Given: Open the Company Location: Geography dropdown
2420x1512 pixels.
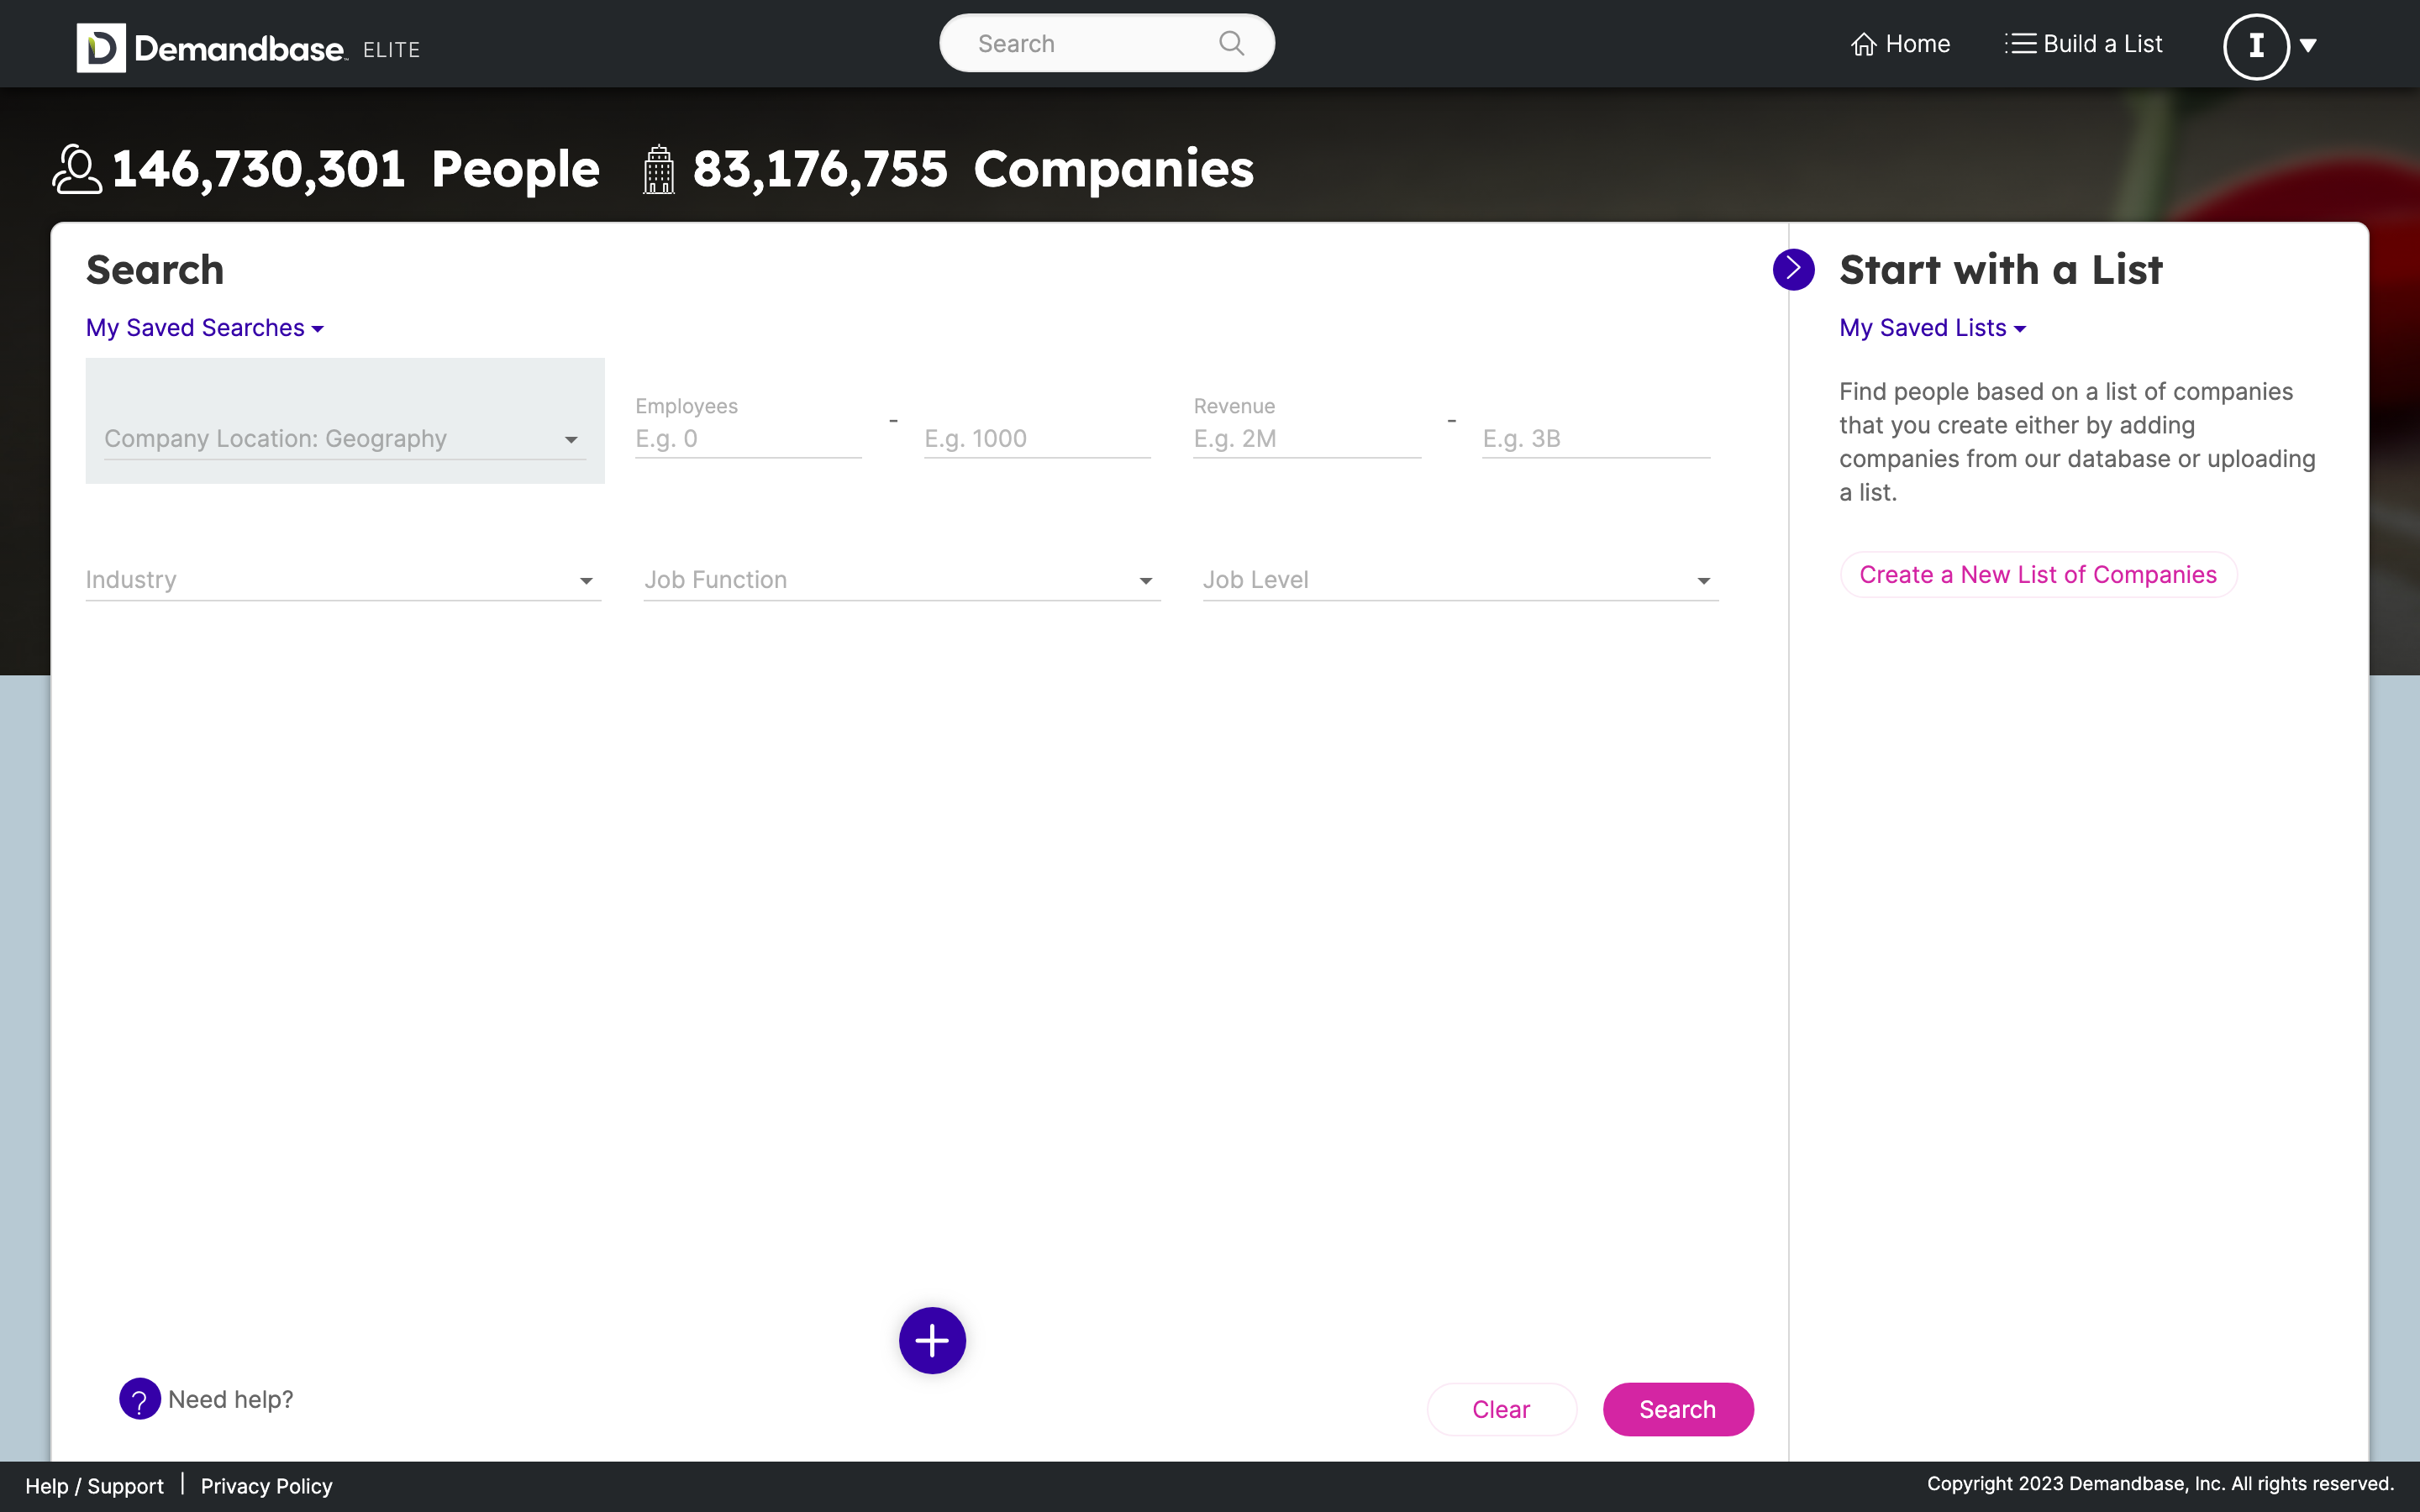Looking at the screenshot, I should click(x=345, y=439).
